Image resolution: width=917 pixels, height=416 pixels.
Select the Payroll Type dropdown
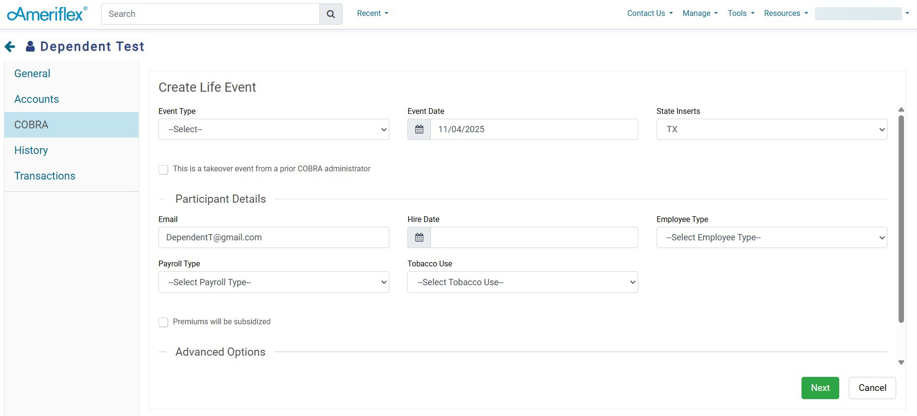click(273, 282)
